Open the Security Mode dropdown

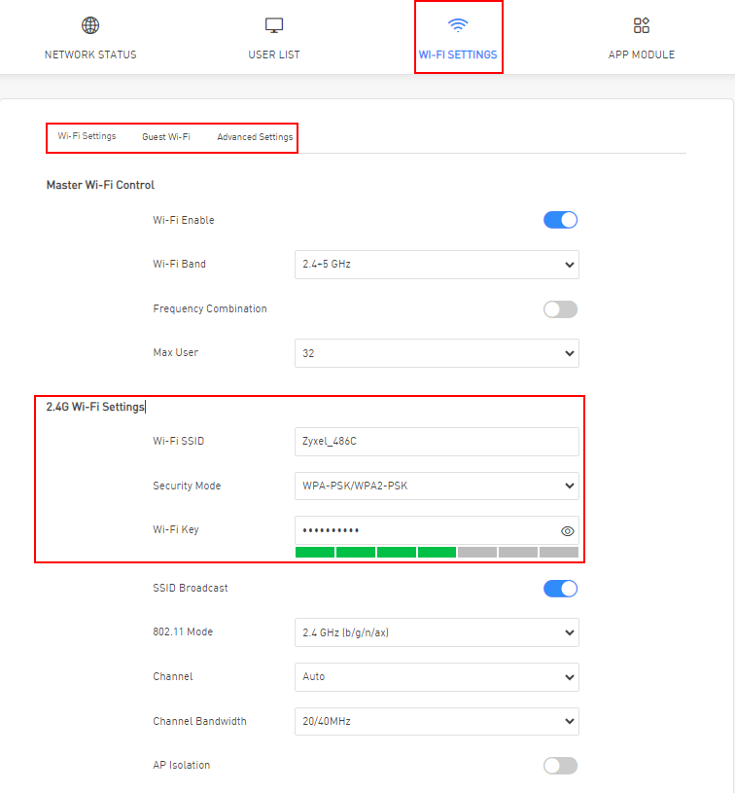437,486
